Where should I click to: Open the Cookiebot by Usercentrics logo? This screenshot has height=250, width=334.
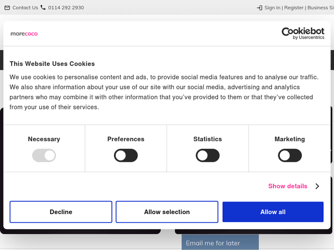[x=303, y=33]
